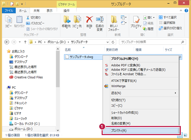Image resolution: width=191 pixels, height=140 pixels.
Task: Choose ATOKで学習する(A)
Action: click(x=141, y=81)
